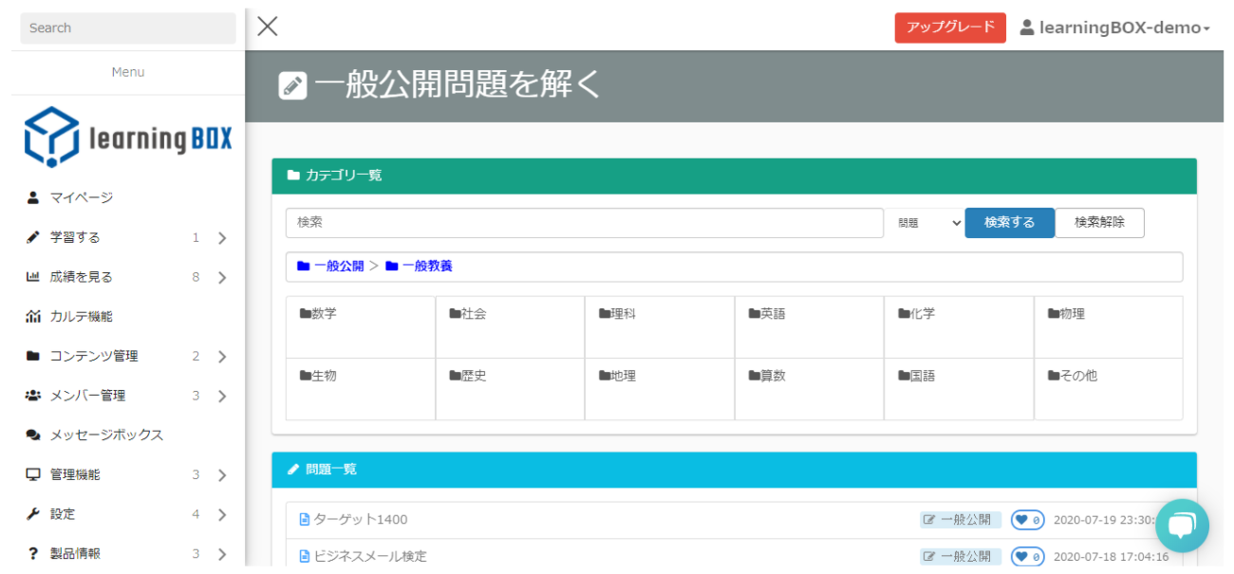
Task: Click the 検索する button
Action: tap(1009, 223)
